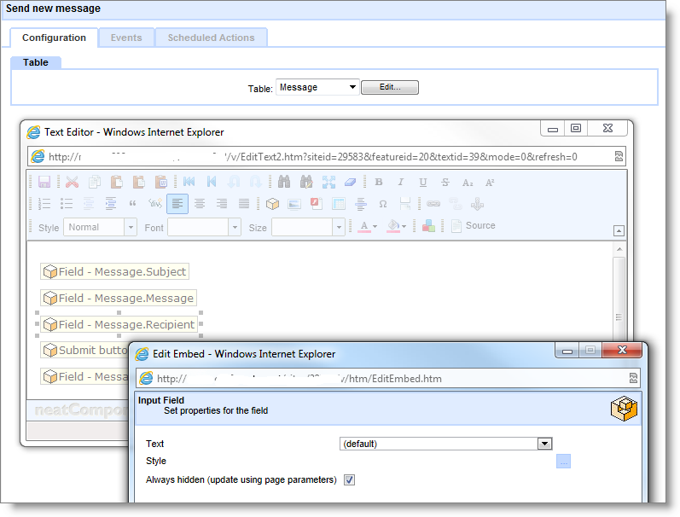The height and width of the screenshot is (517, 680).
Task: Click the Strikethrough formatting icon
Action: (x=445, y=182)
